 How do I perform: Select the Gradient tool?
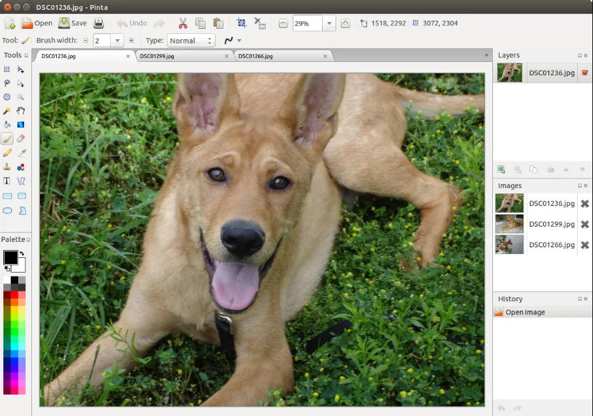tap(21, 125)
